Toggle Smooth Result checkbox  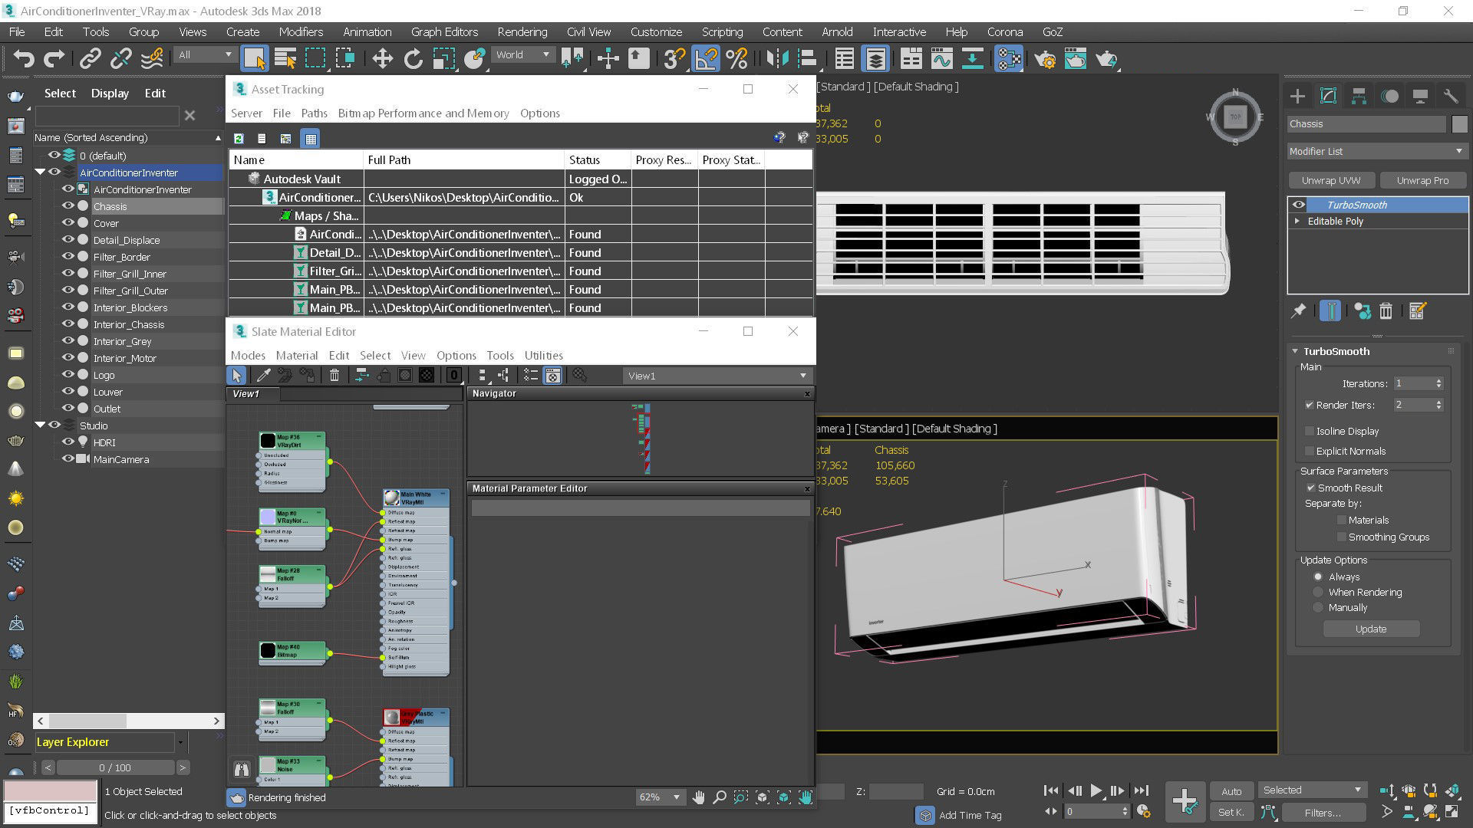(x=1311, y=488)
